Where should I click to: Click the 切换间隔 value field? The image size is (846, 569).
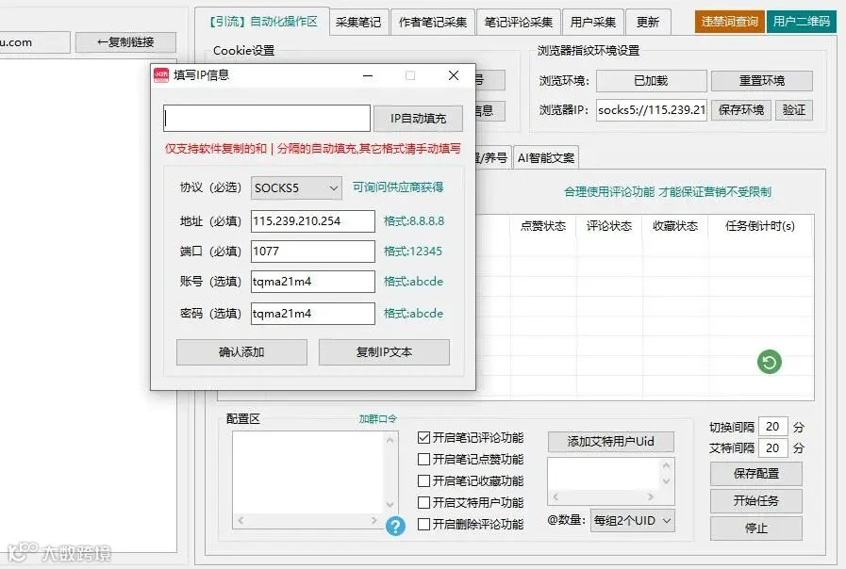click(x=773, y=427)
